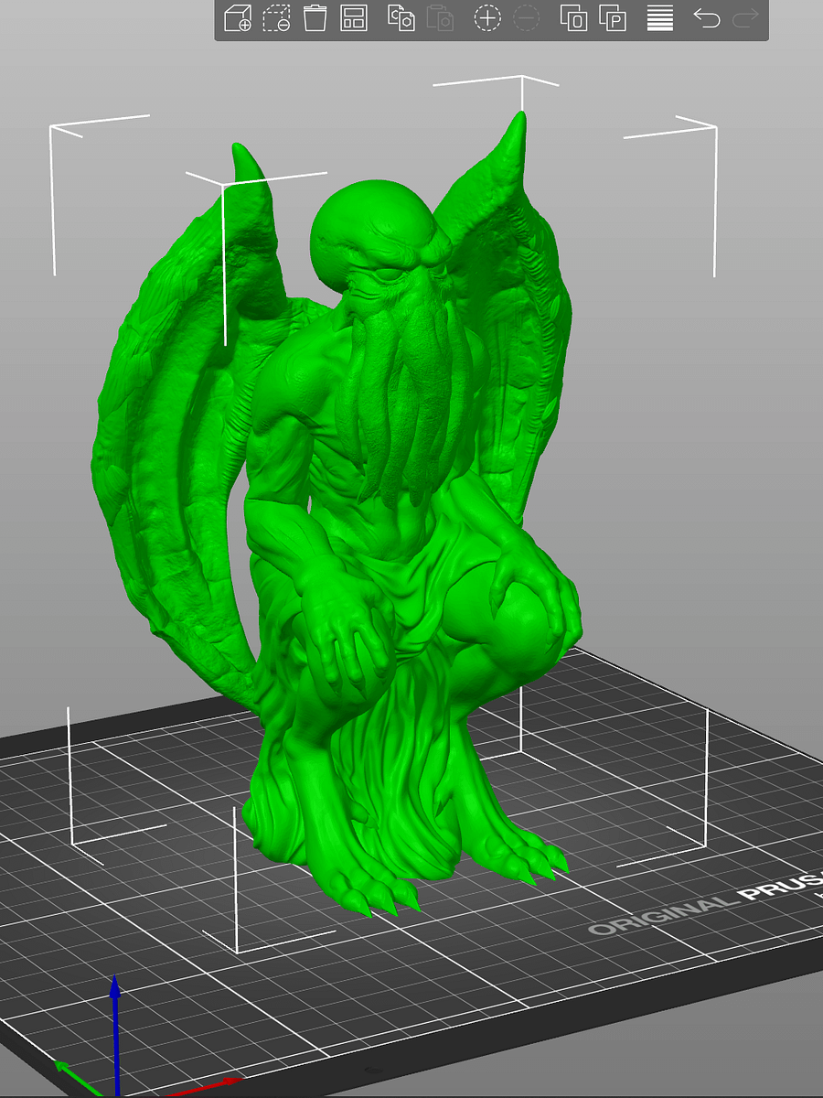Click the Add instance plus icon
The image size is (823, 1098).
tap(488, 18)
